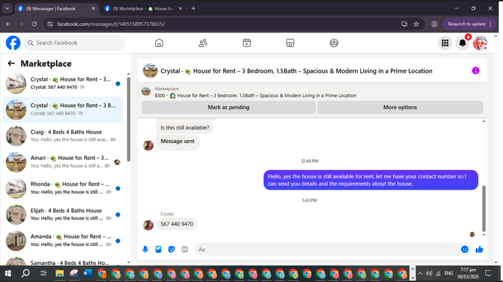The width and height of the screenshot is (503, 282).
Task: Click Crystal's listing photo in chat header
Action: (x=150, y=70)
